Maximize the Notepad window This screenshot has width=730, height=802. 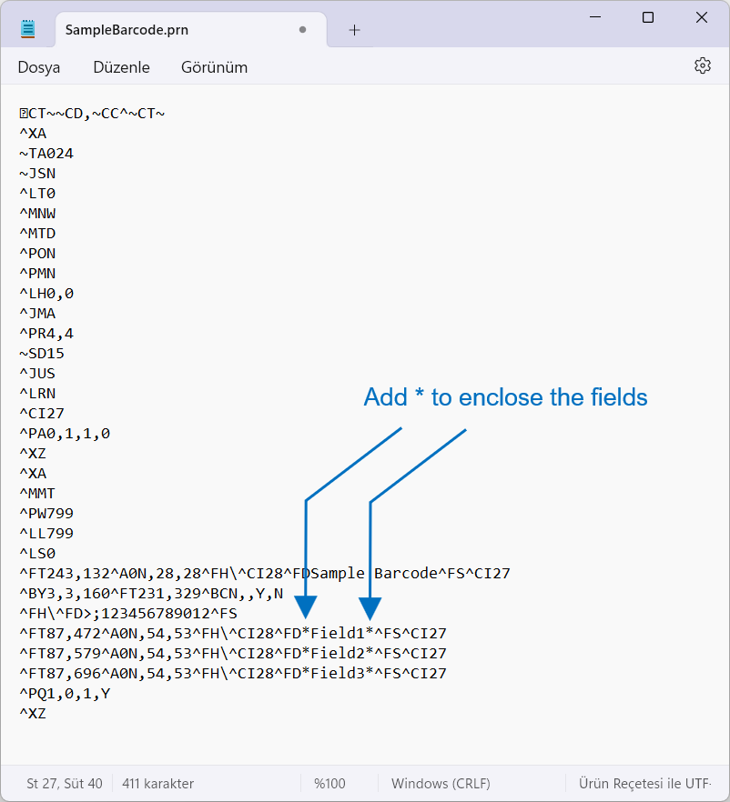(x=648, y=17)
